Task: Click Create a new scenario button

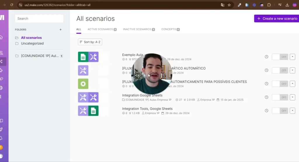Action: click(277, 18)
